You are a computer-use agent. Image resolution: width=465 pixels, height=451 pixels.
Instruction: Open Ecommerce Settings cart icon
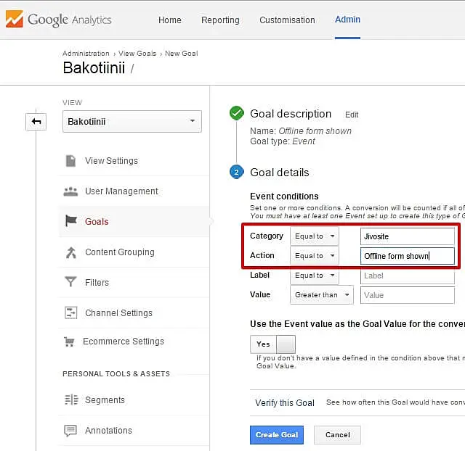tap(70, 342)
